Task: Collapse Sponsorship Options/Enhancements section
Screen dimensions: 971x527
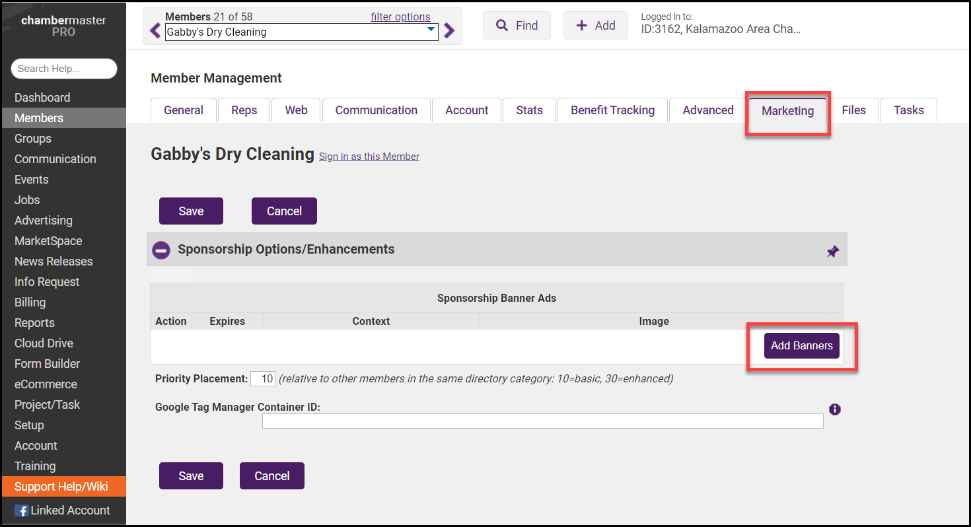Action: (x=161, y=250)
